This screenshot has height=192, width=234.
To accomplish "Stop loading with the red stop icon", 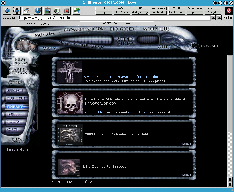I will coord(67,11).
